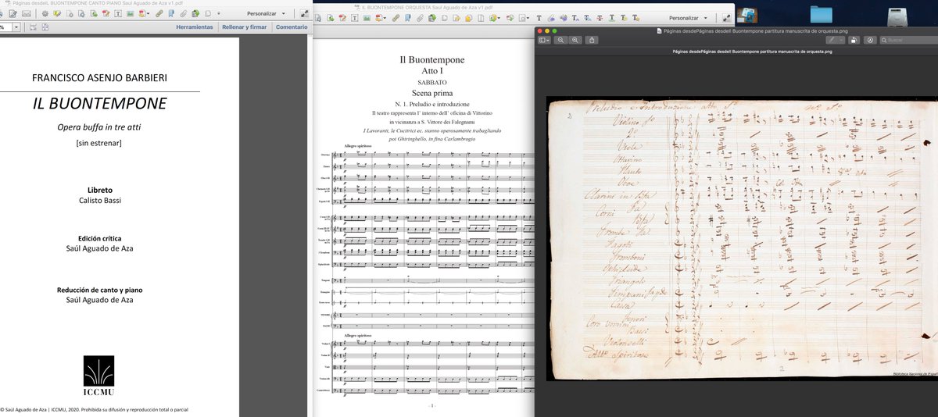Click gear settings icon in Canto Piano toolbar
Viewport: 938px width, 417px height.
point(45,13)
